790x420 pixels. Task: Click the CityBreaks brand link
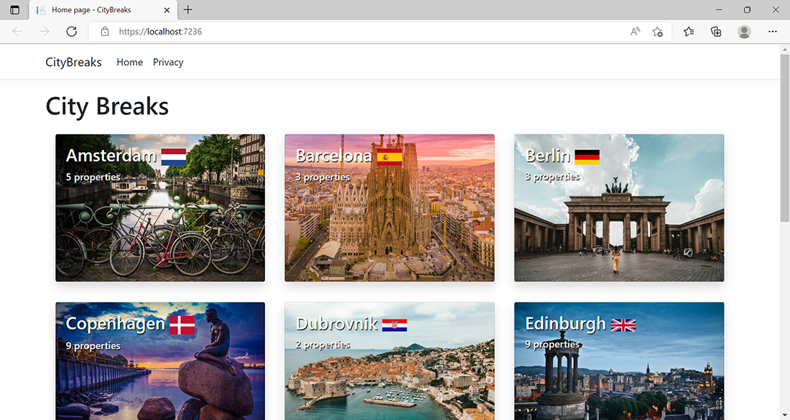click(73, 62)
